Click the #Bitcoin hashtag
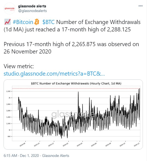Screen dimensions: 147x161 pos(23,22)
